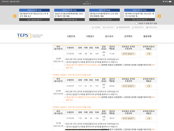174x131 pixels.
Task: Click the total score 346
Action: (104, 117)
